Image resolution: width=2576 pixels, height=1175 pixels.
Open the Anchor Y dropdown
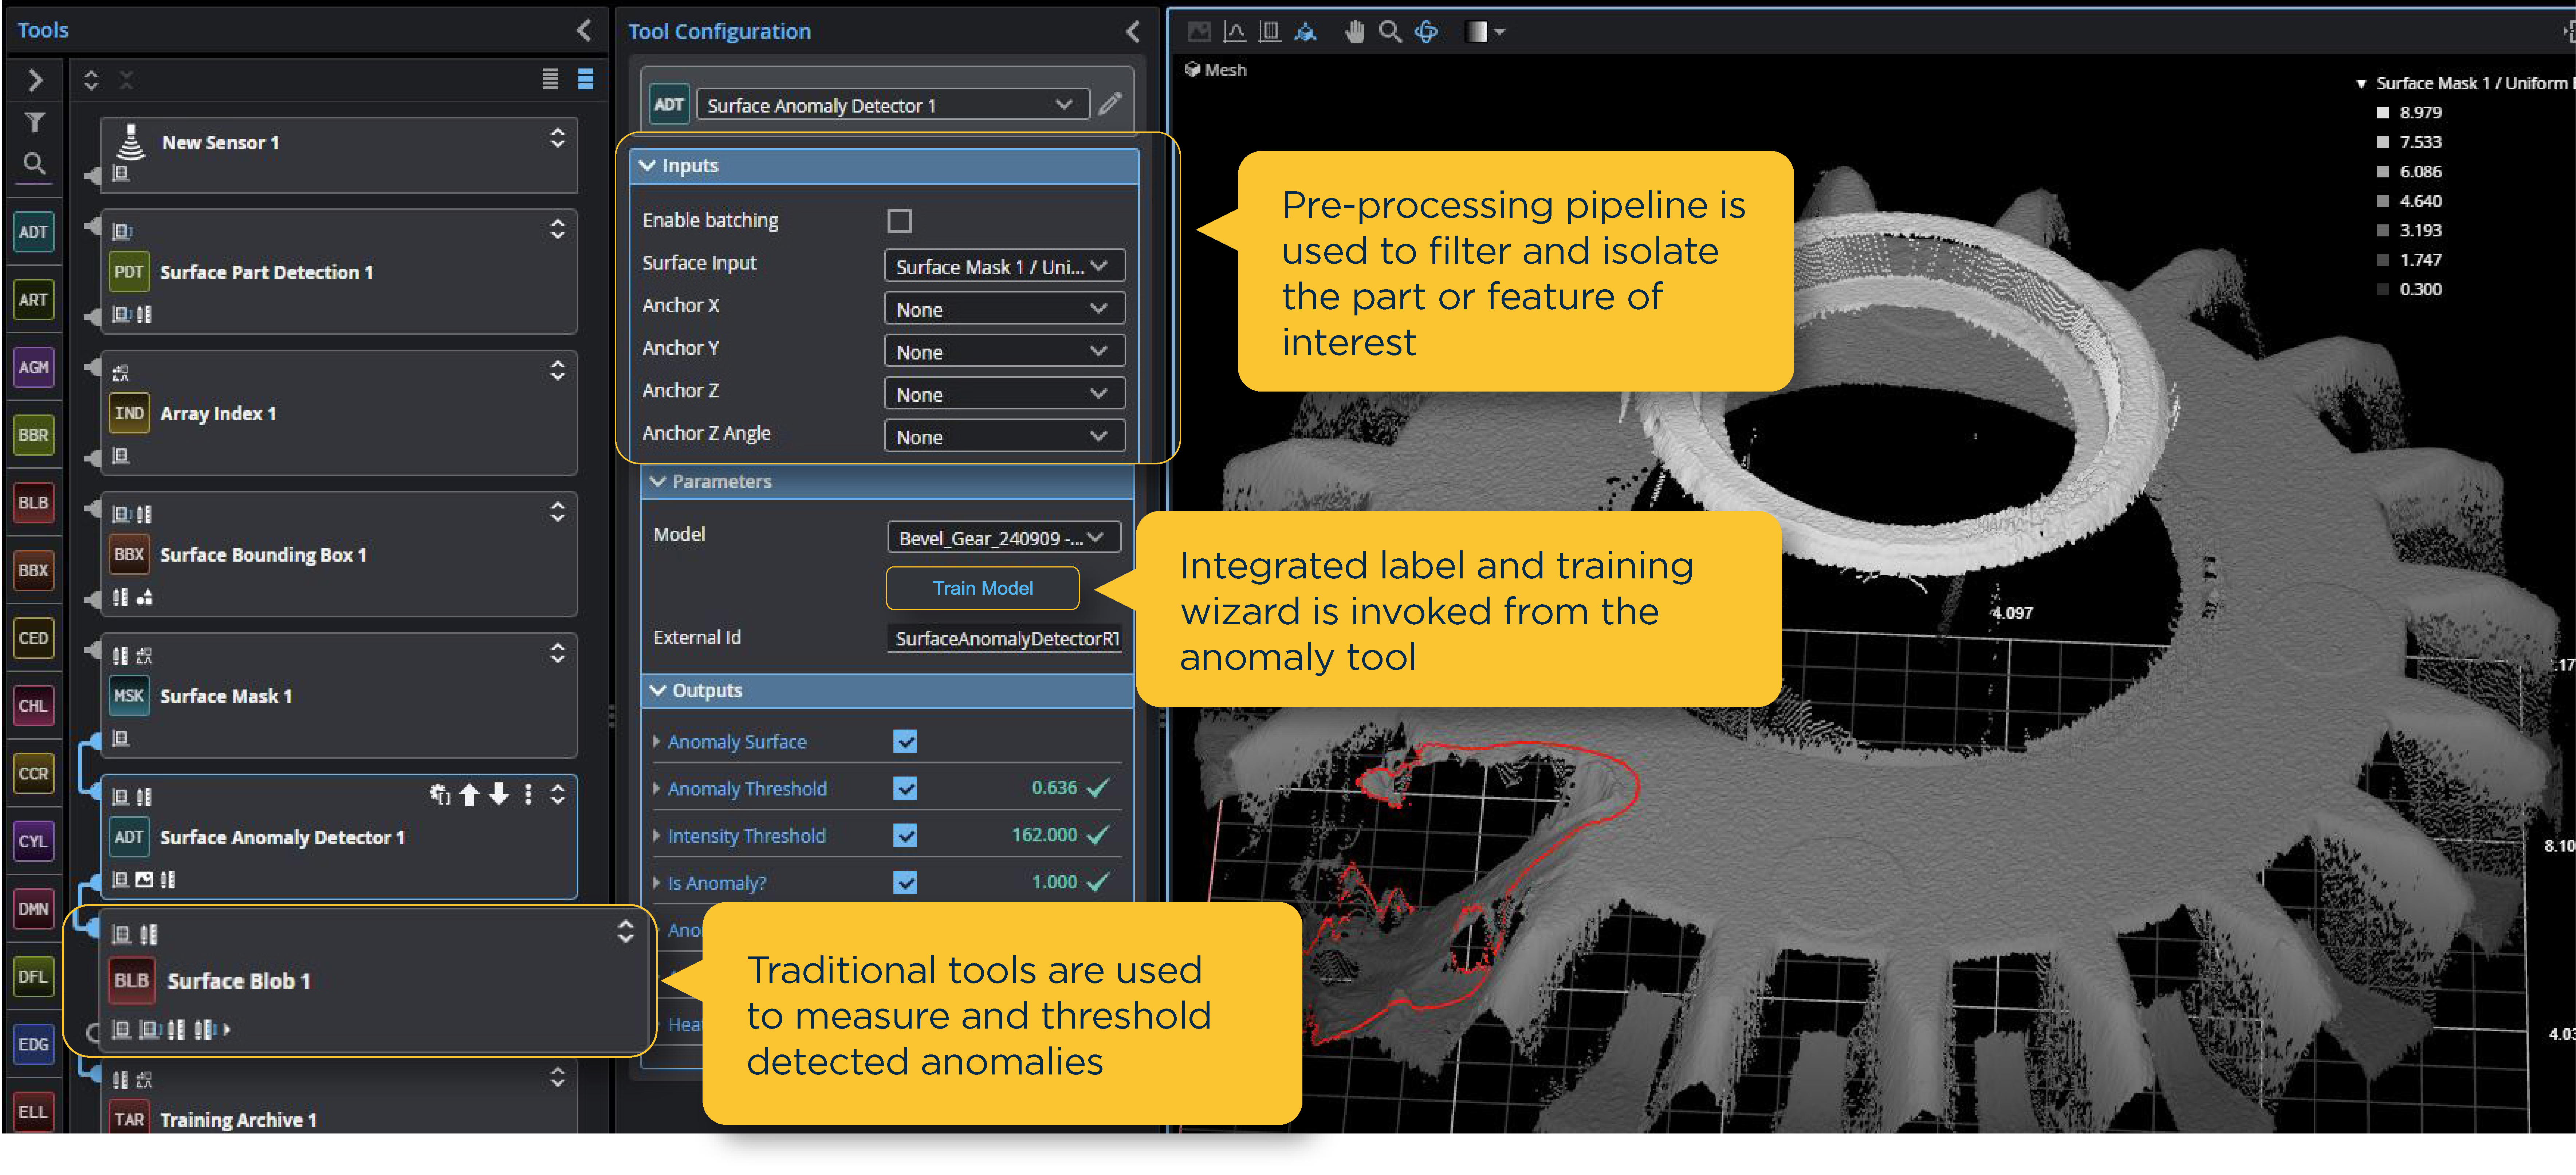(x=1004, y=352)
